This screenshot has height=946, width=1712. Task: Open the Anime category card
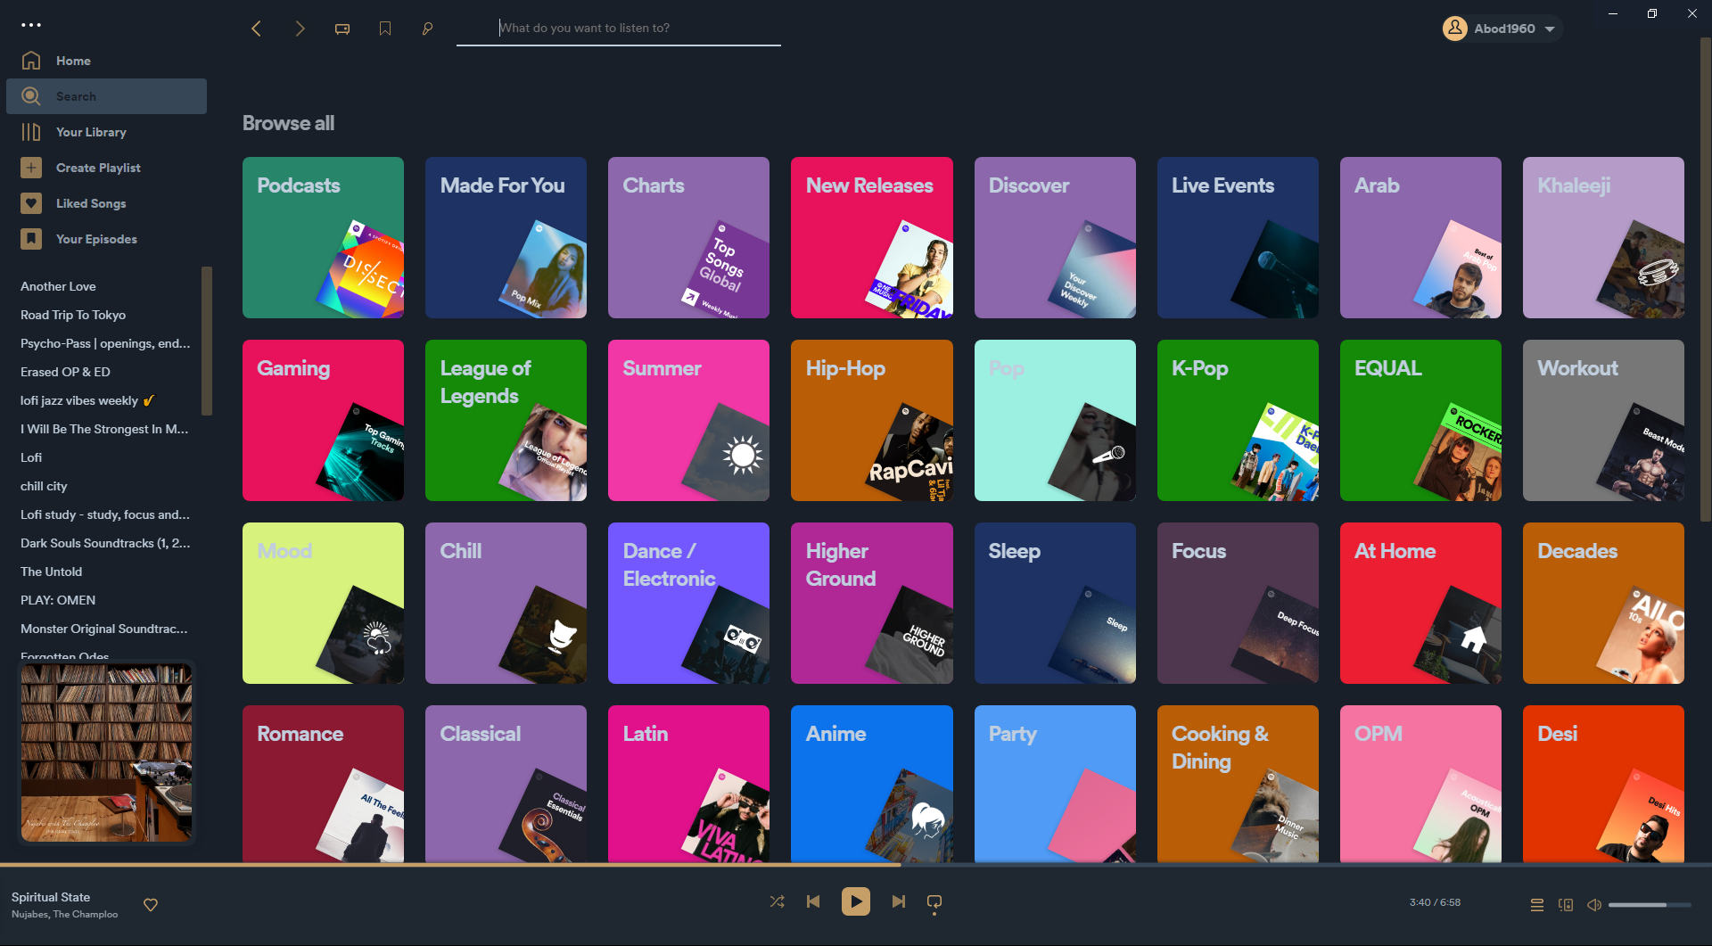click(871, 784)
